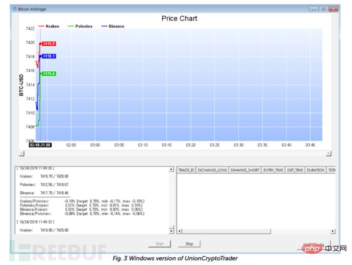Click the Kraken 7419,90 / 7420,00 log line

pyautogui.click(x=44, y=230)
